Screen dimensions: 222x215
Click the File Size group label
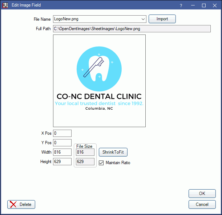tap(84, 146)
